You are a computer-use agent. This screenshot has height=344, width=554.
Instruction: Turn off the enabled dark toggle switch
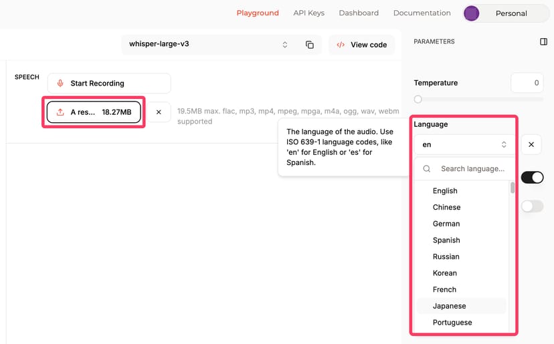(532, 177)
